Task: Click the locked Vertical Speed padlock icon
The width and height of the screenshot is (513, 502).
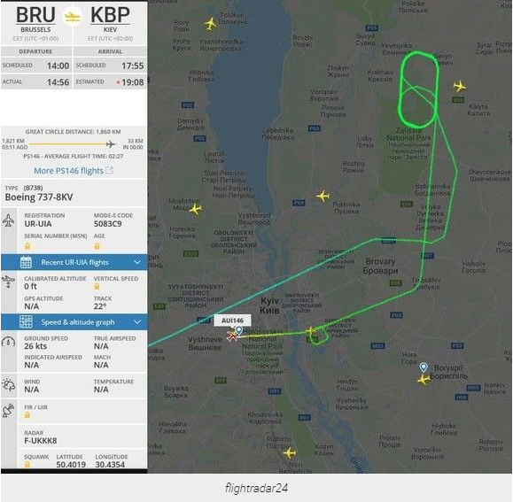Action: click(97, 287)
